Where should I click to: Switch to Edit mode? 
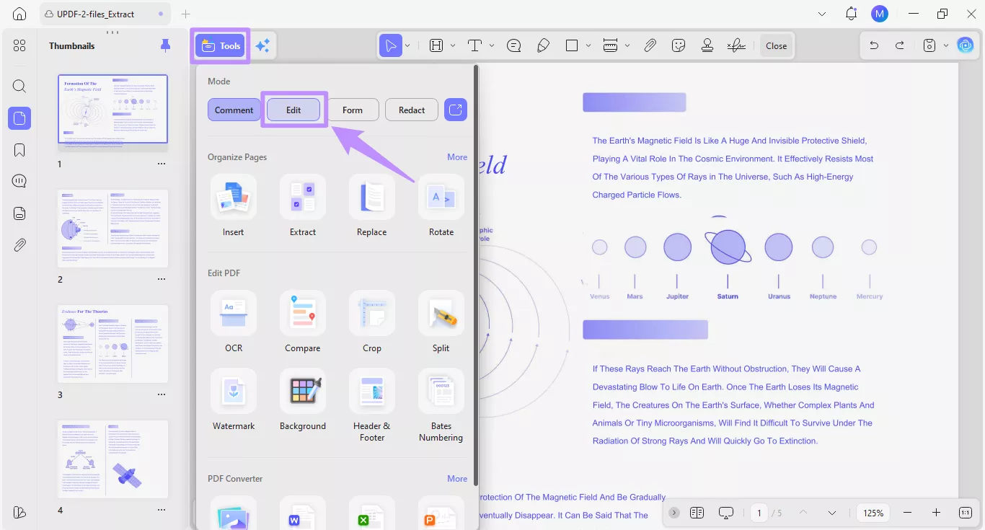[x=293, y=110]
